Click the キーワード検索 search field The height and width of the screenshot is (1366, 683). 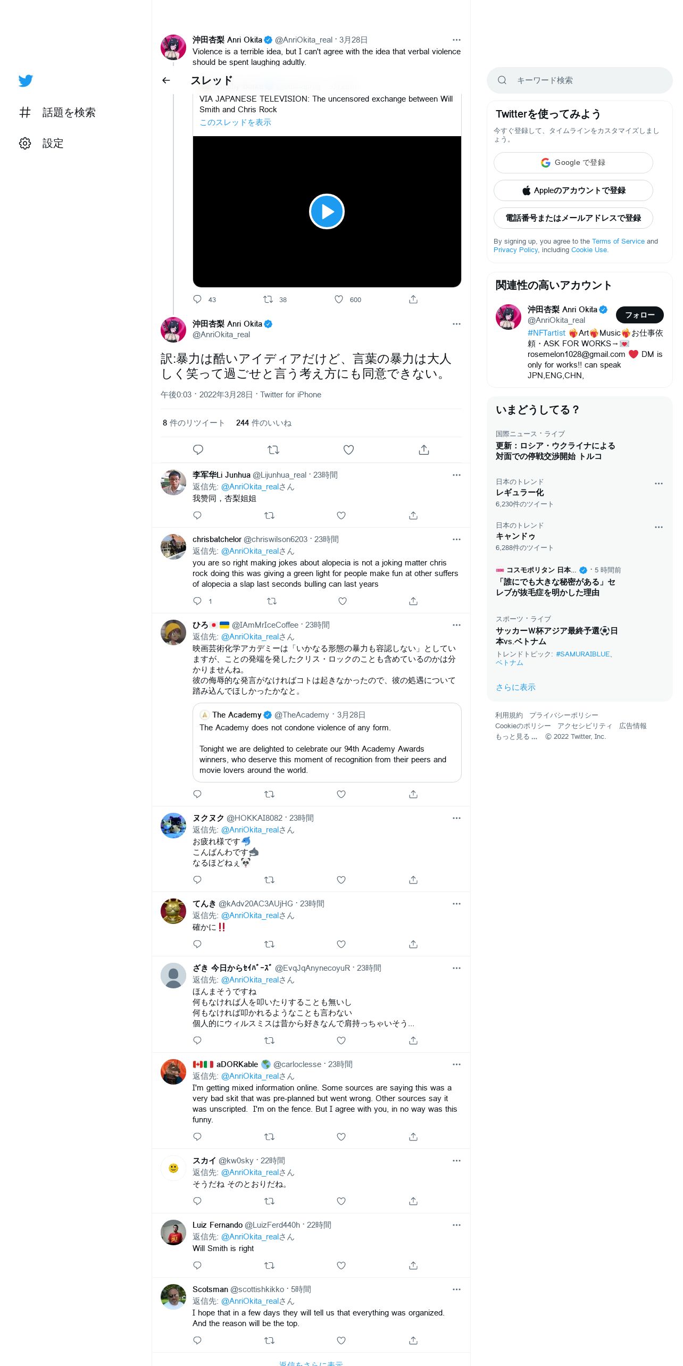pos(579,80)
